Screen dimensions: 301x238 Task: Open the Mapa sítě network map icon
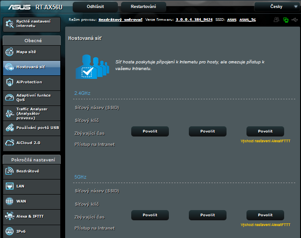pyautogui.click(x=10, y=52)
